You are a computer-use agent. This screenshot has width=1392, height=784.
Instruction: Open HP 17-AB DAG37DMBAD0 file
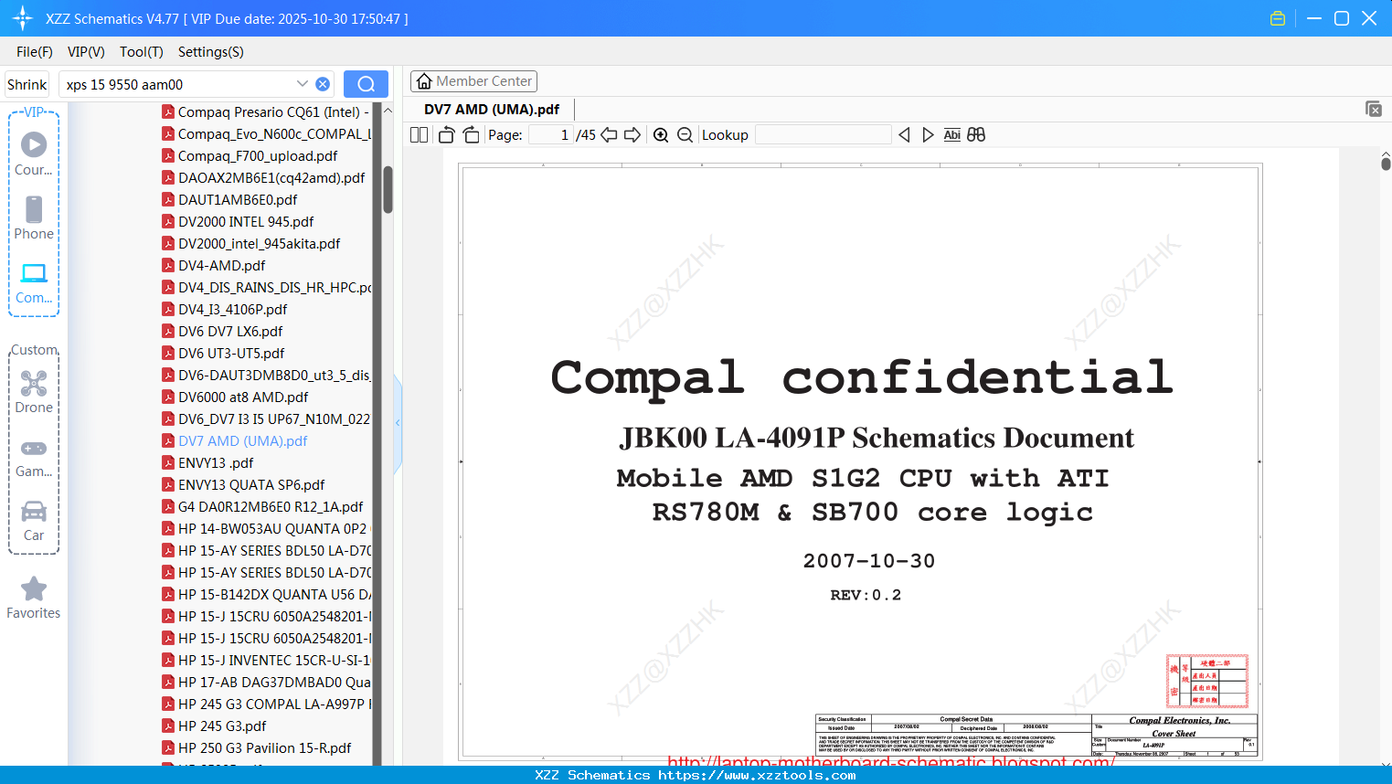pos(266,683)
